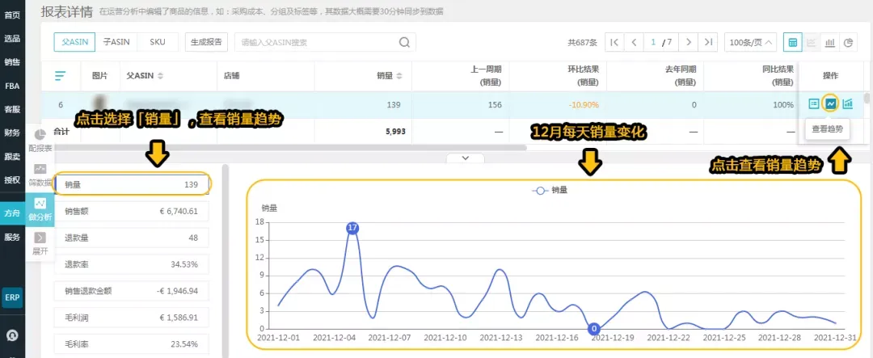
Task: Click the highlighted view trend icon
Action: 831,103
